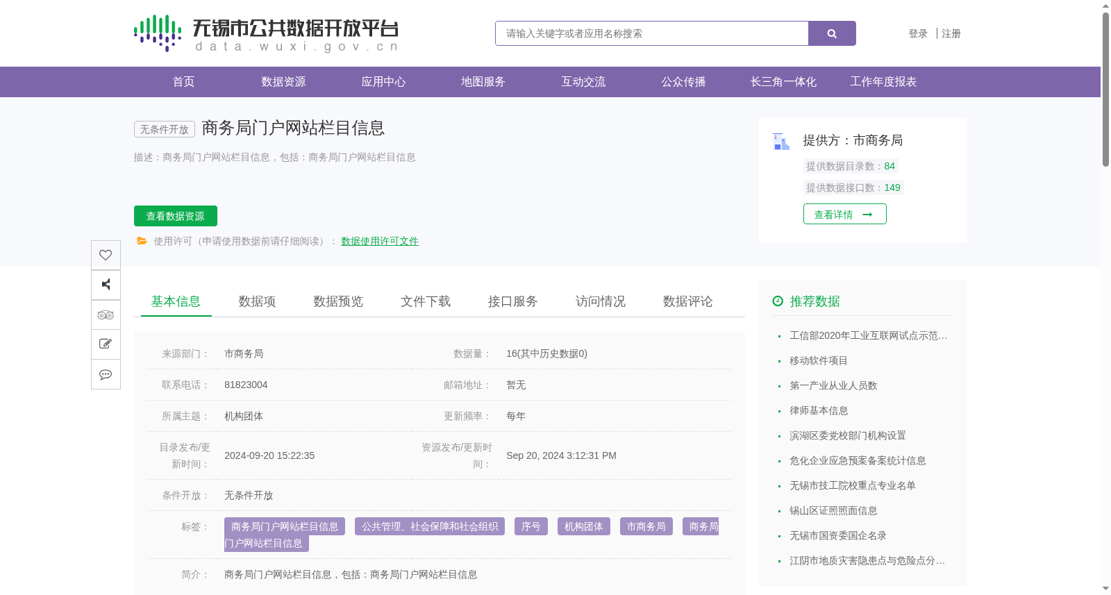This screenshot has width=1111, height=595.
Task: Switch to the 数据项 tab
Action: coord(257,301)
